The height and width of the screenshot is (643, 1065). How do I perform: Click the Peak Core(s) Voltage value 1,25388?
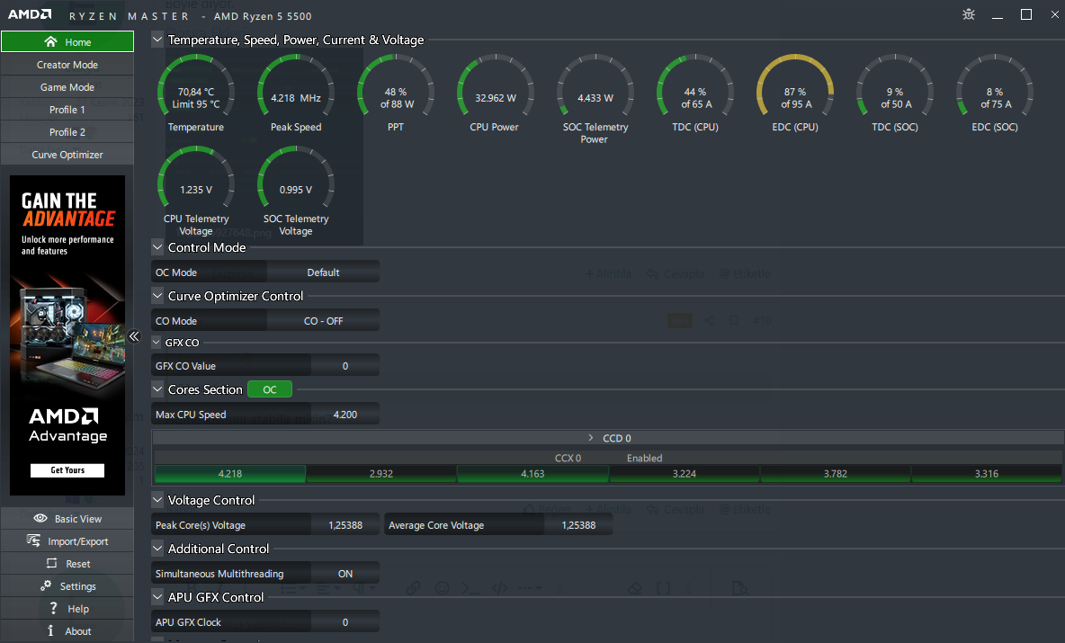coord(345,525)
